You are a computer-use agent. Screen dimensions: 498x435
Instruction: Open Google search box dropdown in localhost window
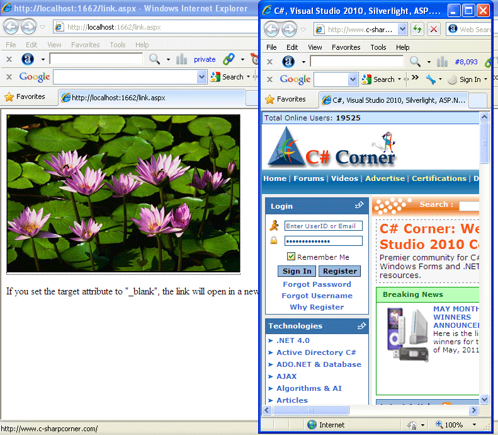201,77
